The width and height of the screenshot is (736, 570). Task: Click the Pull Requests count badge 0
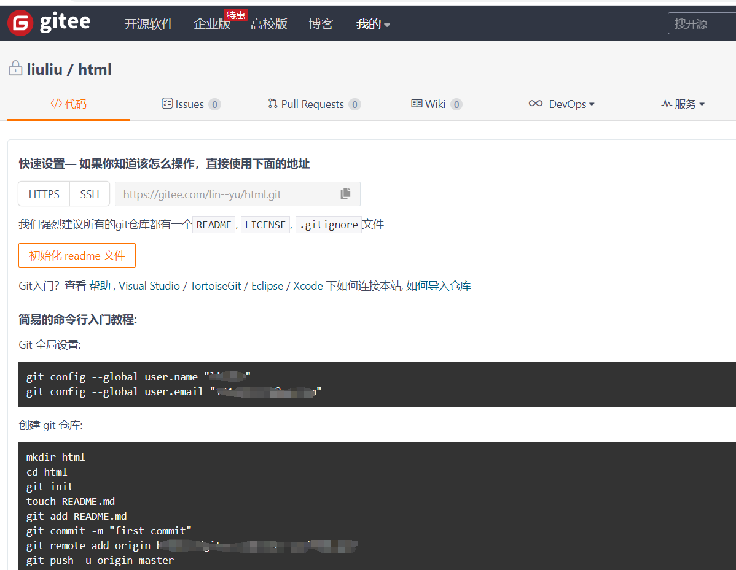355,104
